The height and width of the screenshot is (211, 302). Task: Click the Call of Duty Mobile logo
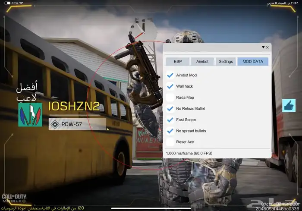14,198
